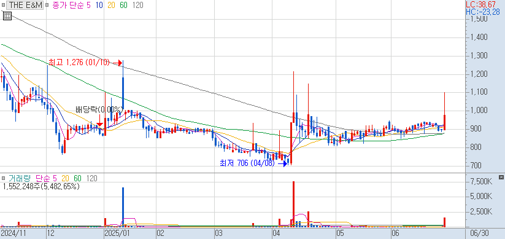Click volume moving average period 5
Screen dimensions: 505x239
pos(55,178)
